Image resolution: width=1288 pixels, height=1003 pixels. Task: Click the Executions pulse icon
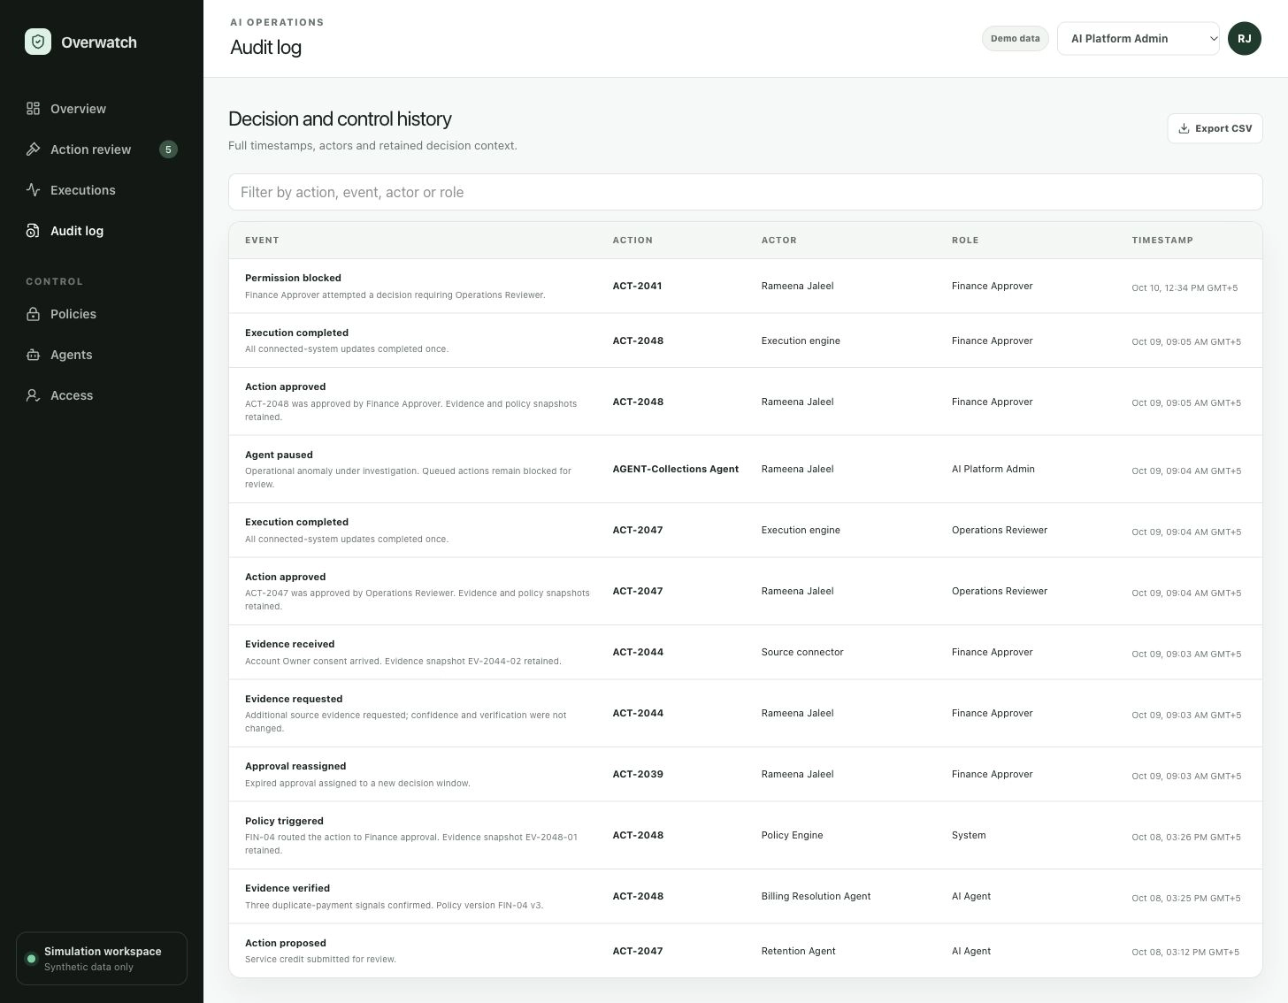[x=33, y=190]
